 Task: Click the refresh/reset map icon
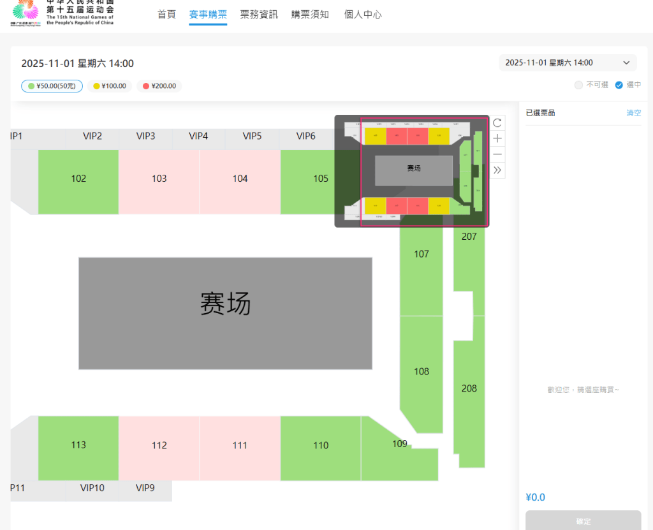click(x=497, y=123)
